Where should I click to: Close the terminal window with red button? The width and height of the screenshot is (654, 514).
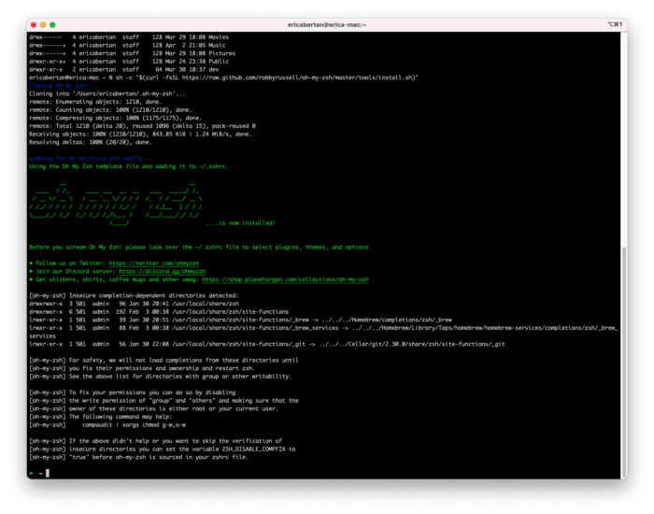point(34,25)
